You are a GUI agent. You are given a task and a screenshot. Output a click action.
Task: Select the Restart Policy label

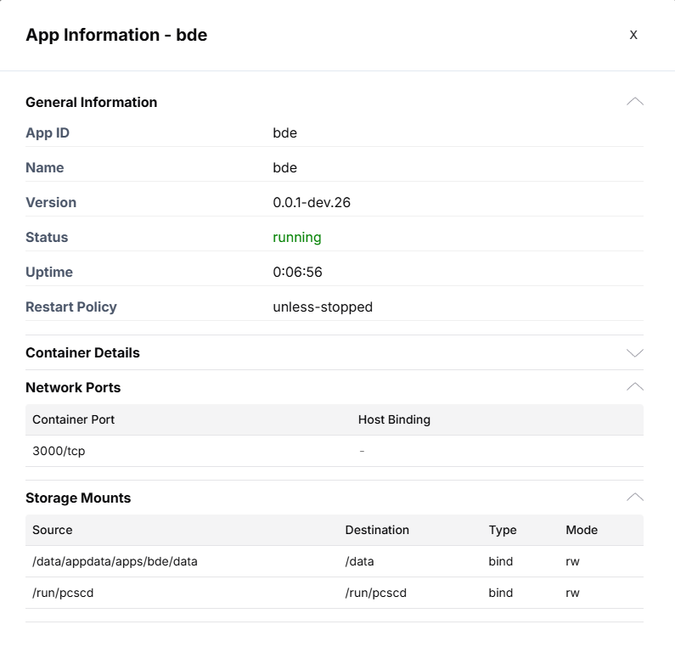[x=71, y=307]
